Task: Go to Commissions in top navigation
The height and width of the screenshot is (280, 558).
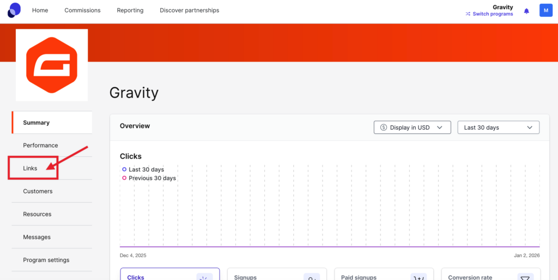Action: coord(82,10)
